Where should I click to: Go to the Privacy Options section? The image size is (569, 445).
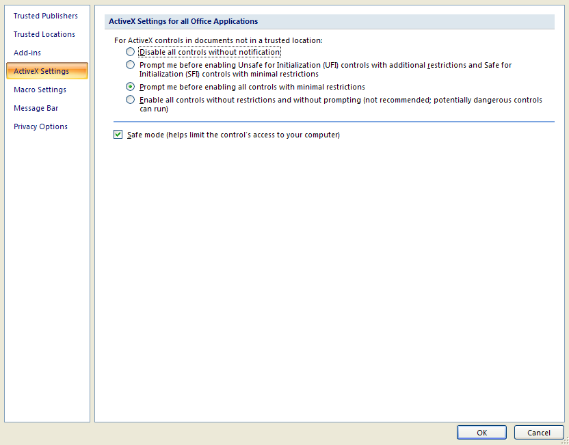click(40, 126)
